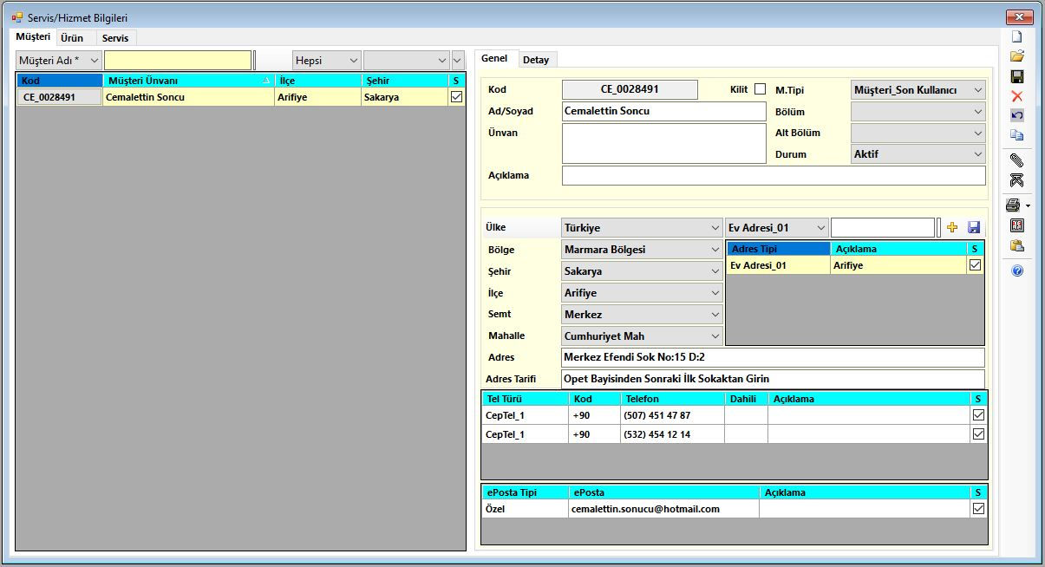The height and width of the screenshot is (567, 1045).
Task: Print using the printer icon
Action: [x=1013, y=205]
